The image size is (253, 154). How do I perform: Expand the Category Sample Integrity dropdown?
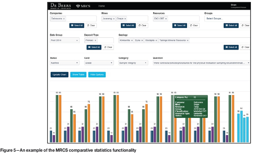pyautogui.click(x=133, y=63)
